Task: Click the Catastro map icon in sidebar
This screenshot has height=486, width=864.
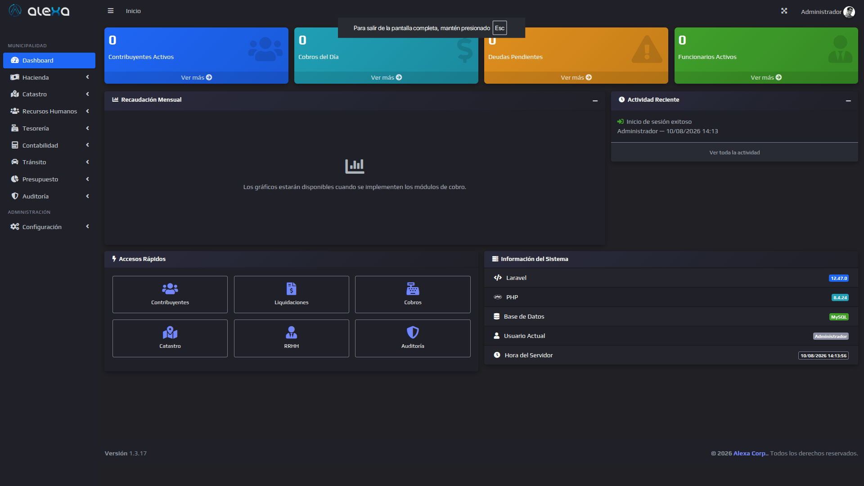Action: [15, 94]
